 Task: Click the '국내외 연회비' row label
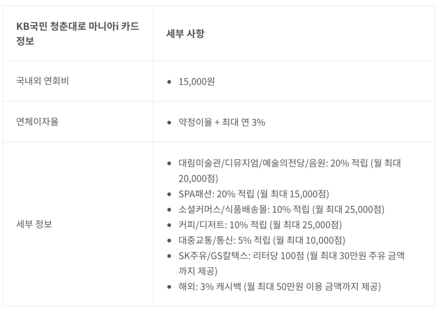(x=42, y=81)
